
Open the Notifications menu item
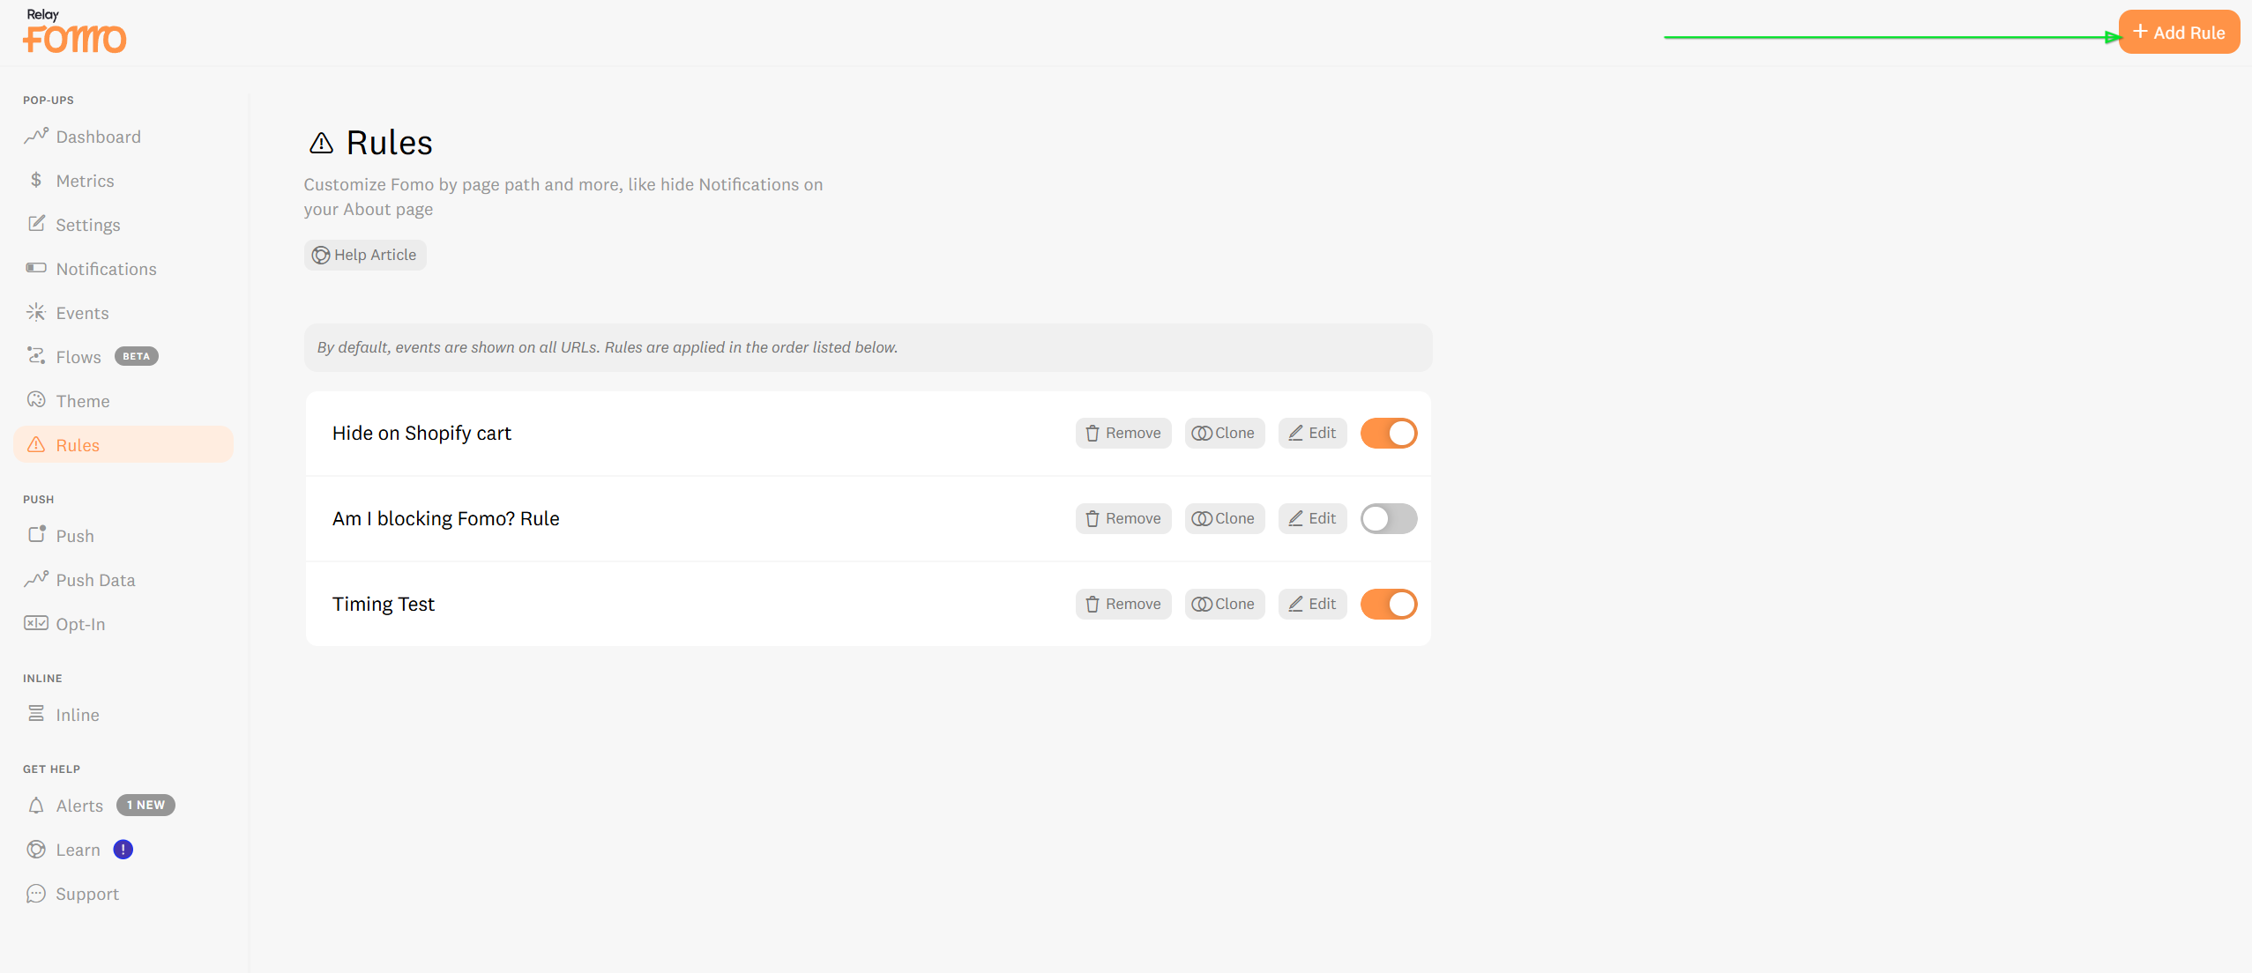coord(106,269)
